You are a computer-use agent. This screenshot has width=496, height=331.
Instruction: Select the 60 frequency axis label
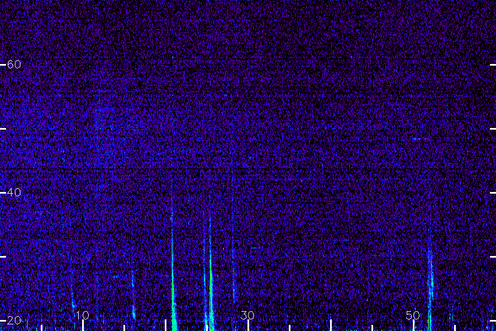(x=14, y=65)
